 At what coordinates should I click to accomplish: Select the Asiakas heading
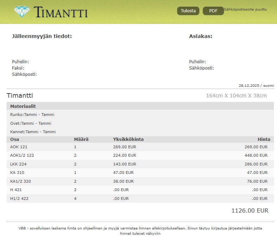[200, 36]
